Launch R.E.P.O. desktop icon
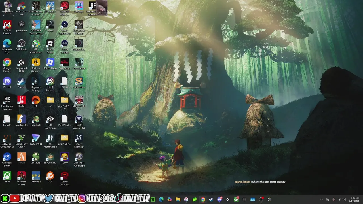 (x=65, y=158)
